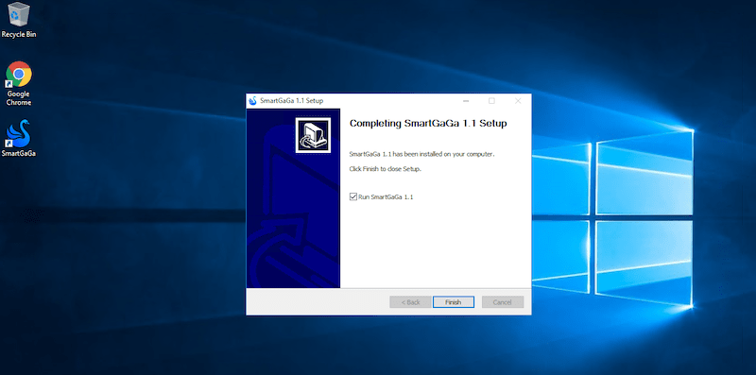Select the SmartGaGa swan desktop shortcut
The image size is (756, 375).
point(19,133)
